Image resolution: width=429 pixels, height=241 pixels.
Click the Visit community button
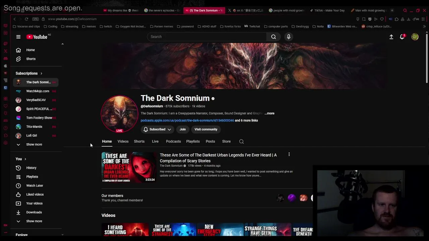pyautogui.click(x=206, y=129)
